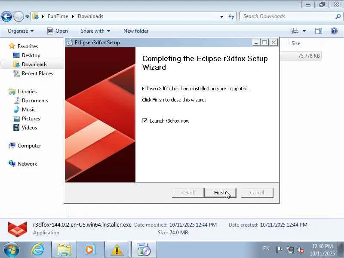
Task: Open the Share with menu
Action: click(95, 31)
